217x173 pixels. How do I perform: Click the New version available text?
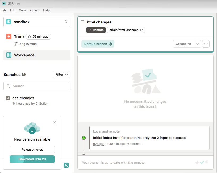pos(32,139)
